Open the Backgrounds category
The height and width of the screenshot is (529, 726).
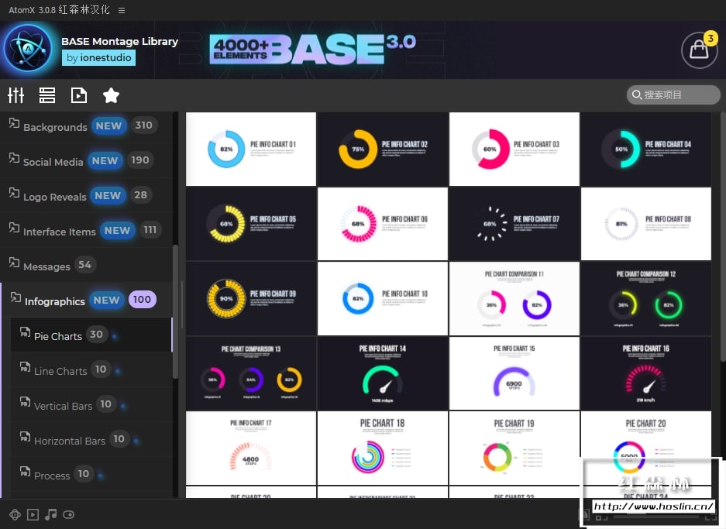tap(86, 126)
